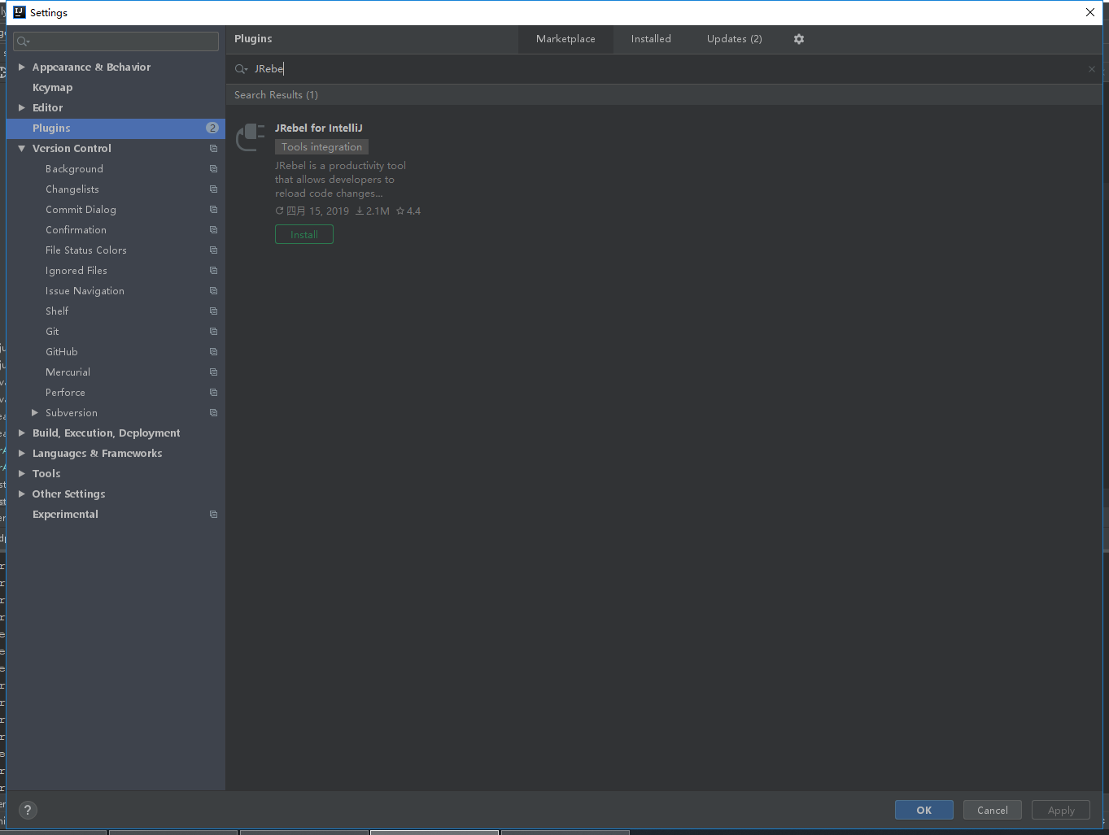Expand the Editor settings section
Image resolution: width=1109 pixels, height=835 pixels.
pos(22,108)
